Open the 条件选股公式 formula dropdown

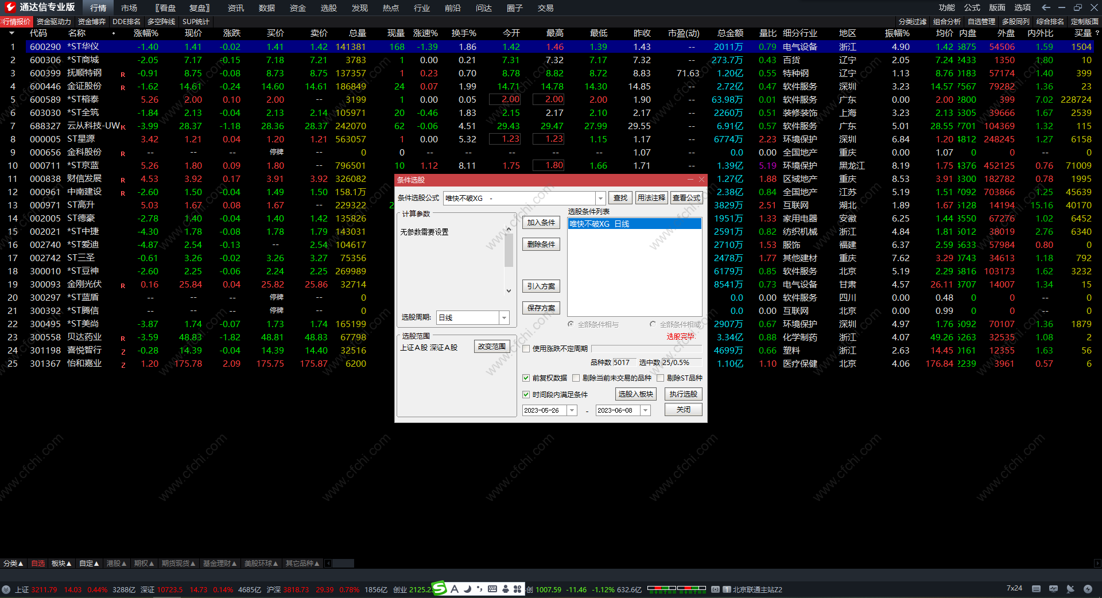click(x=600, y=198)
